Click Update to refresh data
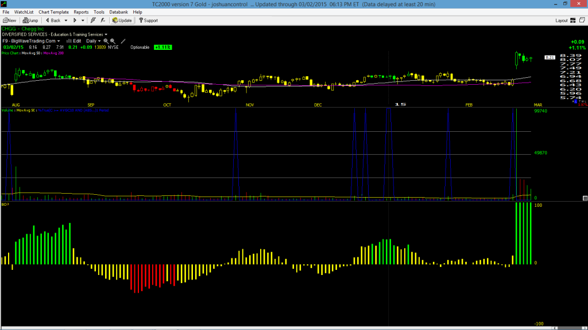This screenshot has width=588, height=330. click(122, 21)
